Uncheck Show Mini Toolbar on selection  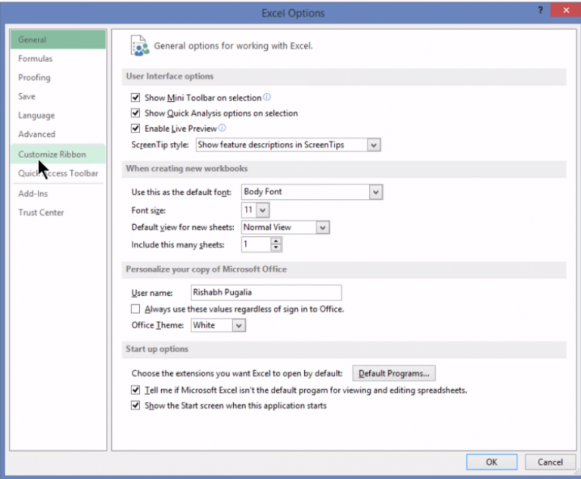(x=136, y=98)
